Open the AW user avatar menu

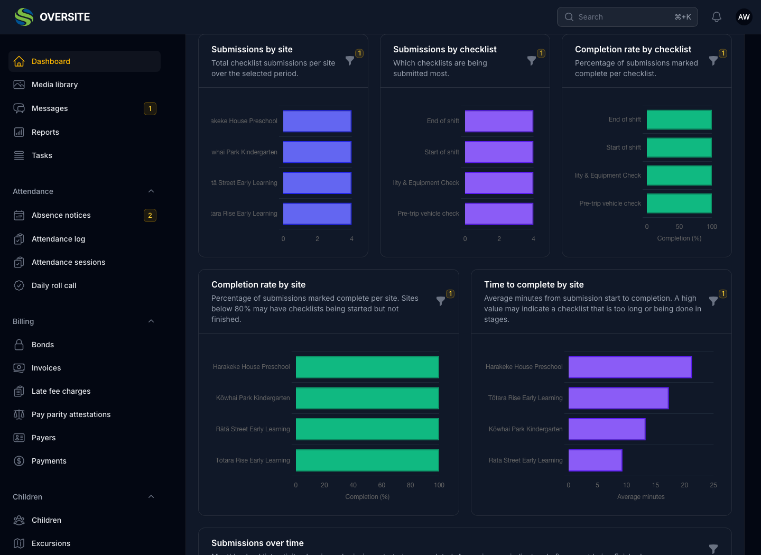744,17
